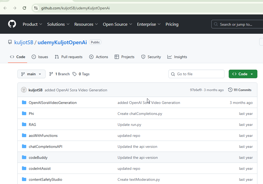
Task: Click the browser forward arrow
Action: 15,8
